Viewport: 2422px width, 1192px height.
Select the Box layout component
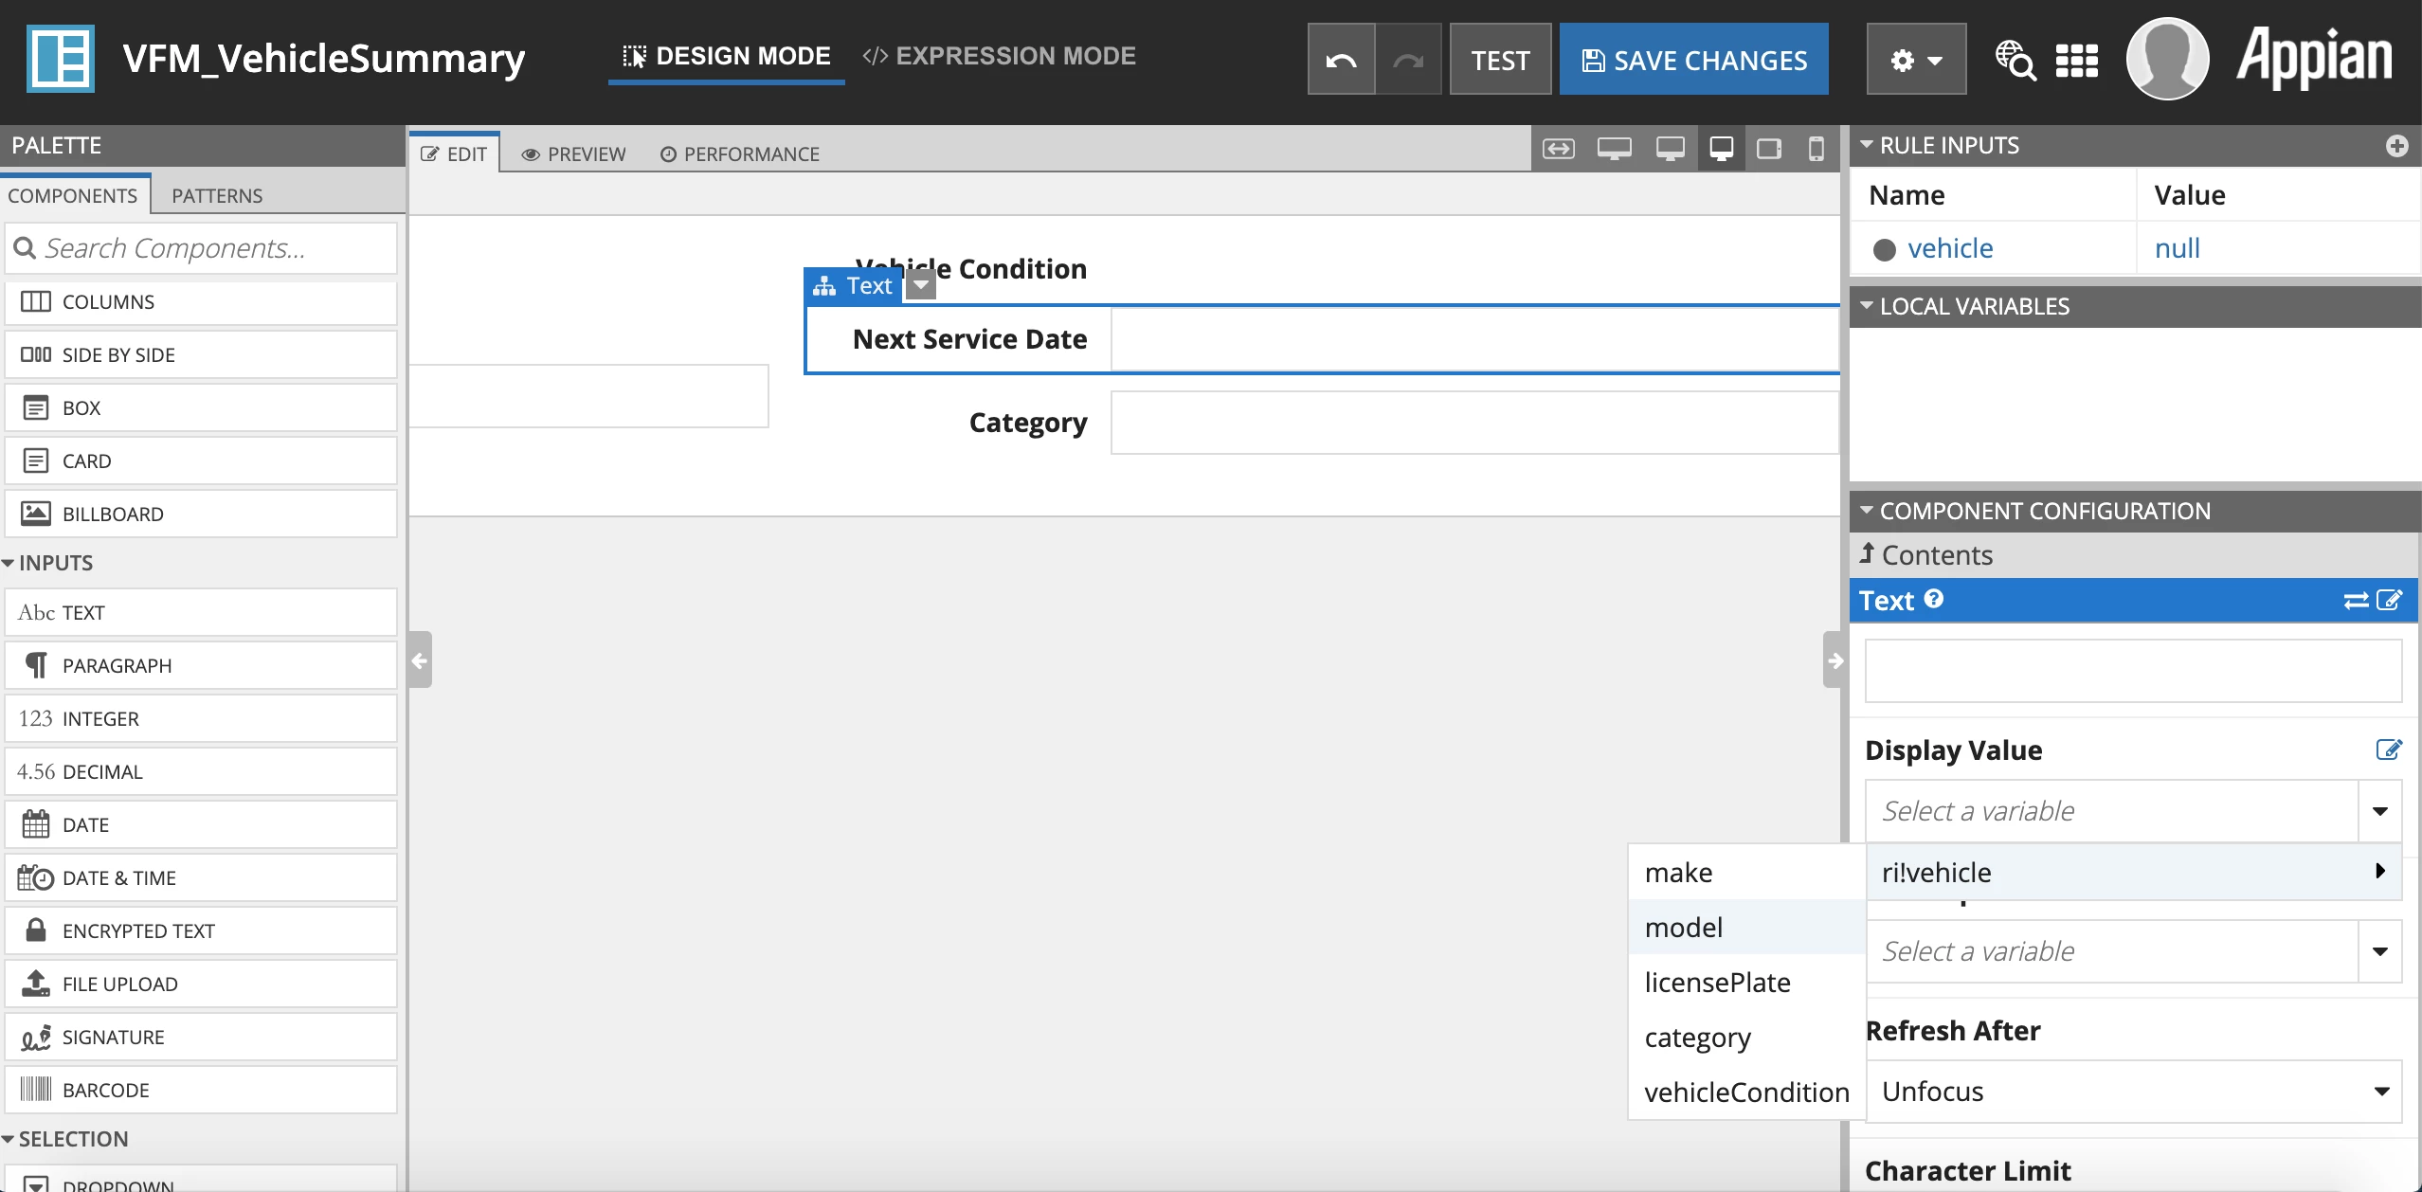201,407
